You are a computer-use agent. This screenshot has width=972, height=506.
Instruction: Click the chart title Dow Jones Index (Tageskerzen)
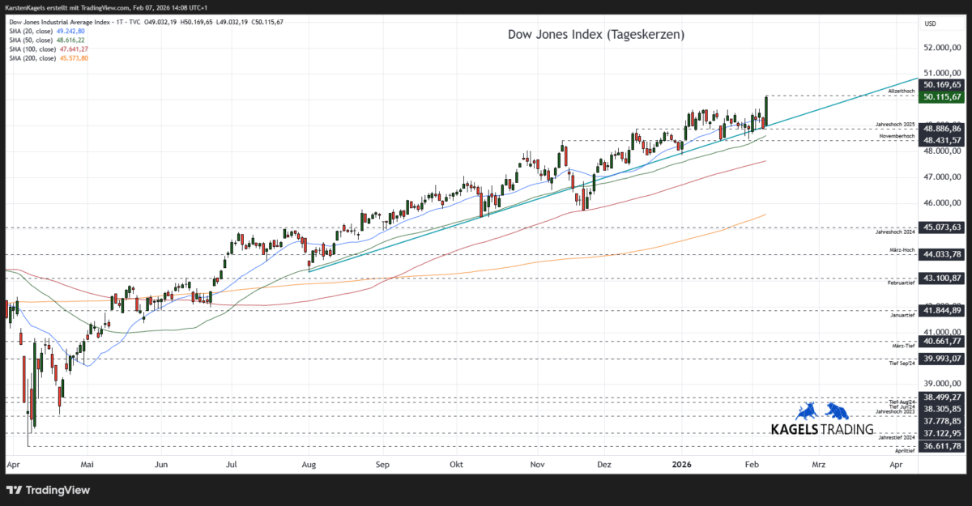pos(596,34)
